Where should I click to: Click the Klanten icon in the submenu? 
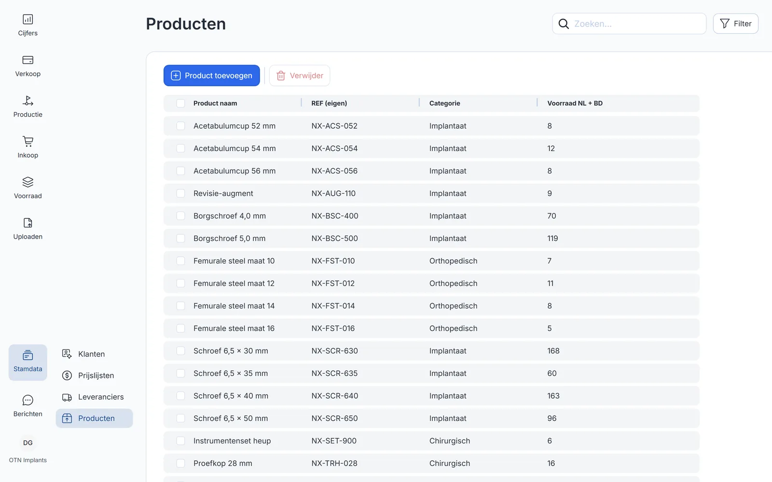click(x=67, y=354)
